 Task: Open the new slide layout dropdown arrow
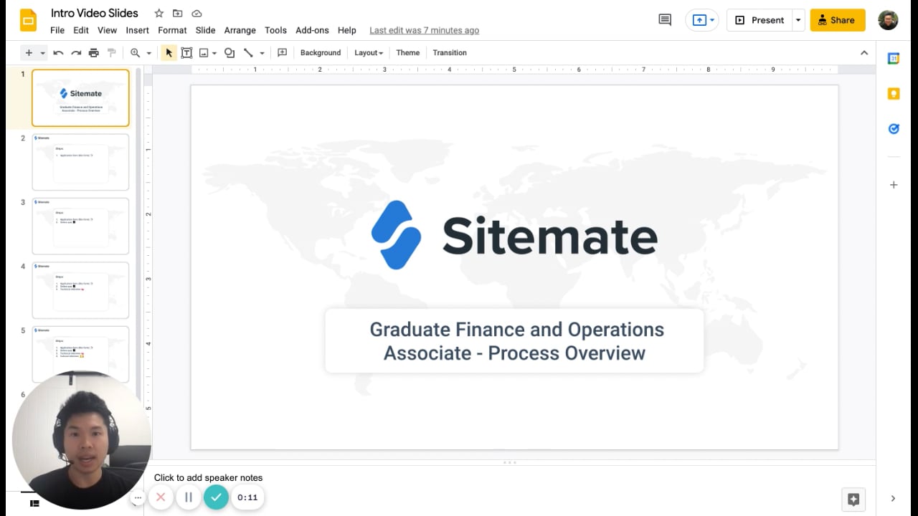pyautogui.click(x=43, y=53)
